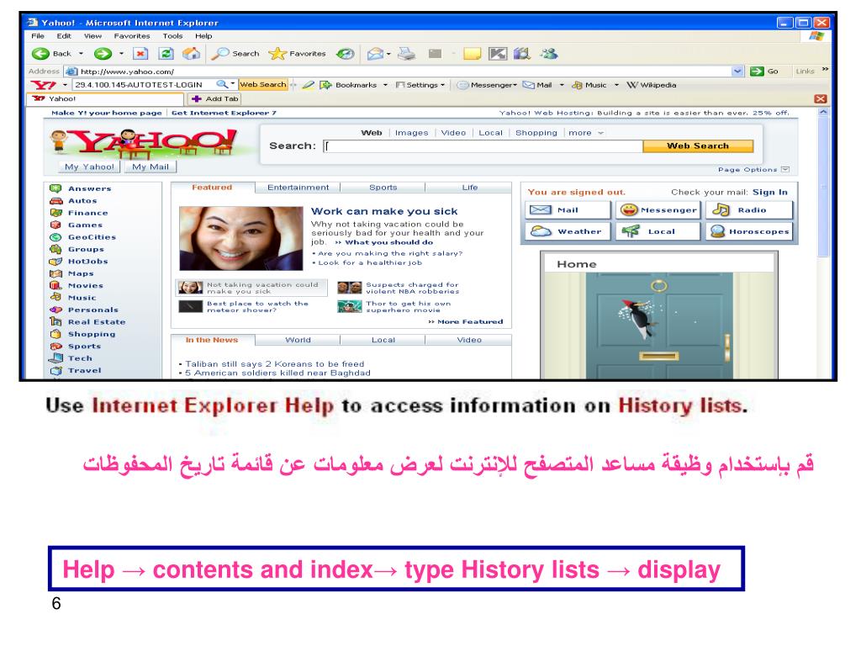The image size is (861, 646).
Task: Click the Back arrow icon in IE toolbar
Action: click(x=40, y=53)
